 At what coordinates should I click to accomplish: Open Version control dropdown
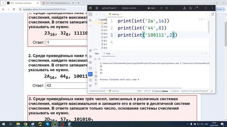(130, 8)
